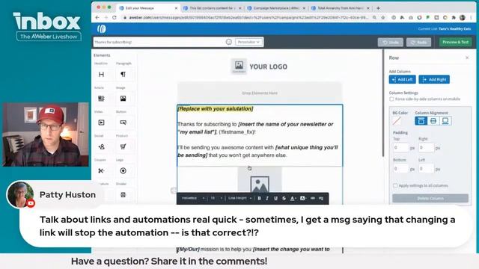Click the Redo button
The image size is (479, 269).
pyautogui.click(x=418, y=42)
